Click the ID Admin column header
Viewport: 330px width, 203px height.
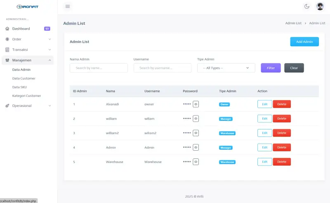point(80,91)
